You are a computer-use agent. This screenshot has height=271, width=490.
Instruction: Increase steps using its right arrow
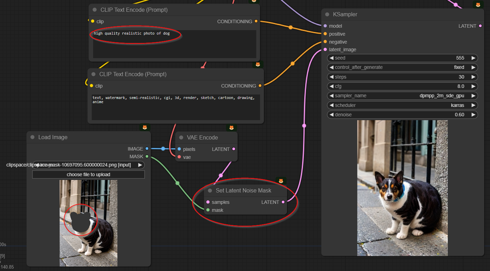(x=473, y=77)
